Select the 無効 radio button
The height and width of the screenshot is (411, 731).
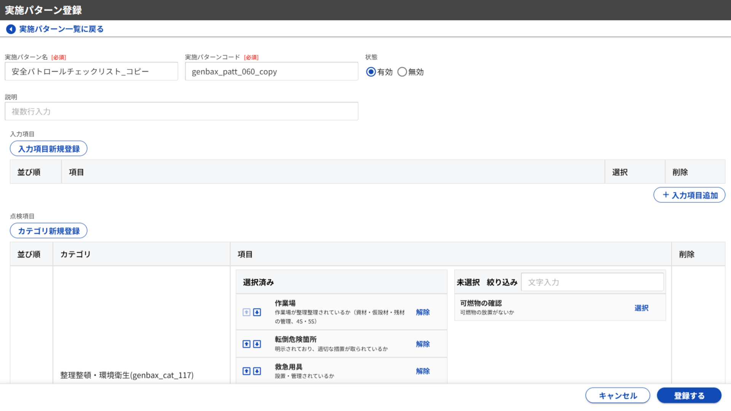(x=402, y=72)
